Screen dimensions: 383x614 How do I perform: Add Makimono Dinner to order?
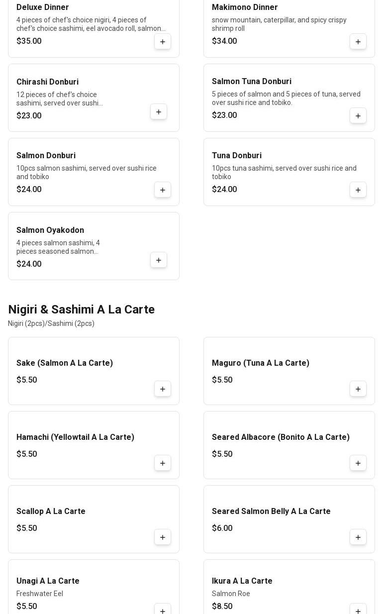coord(358,41)
